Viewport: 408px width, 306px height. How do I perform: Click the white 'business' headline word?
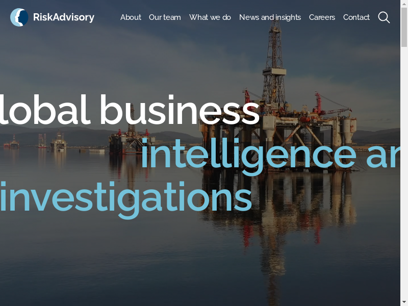[180, 110]
